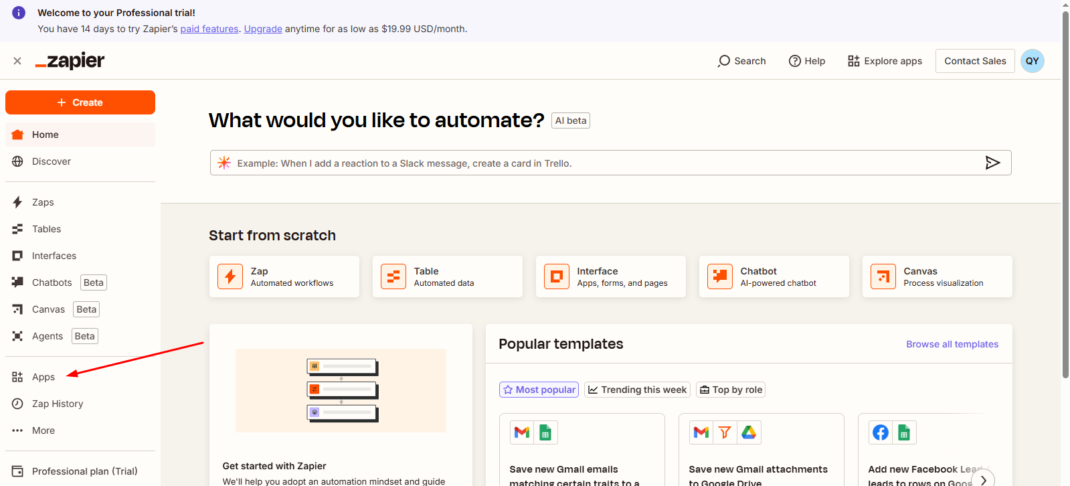The image size is (1070, 486).
Task: Open Save new Gmail attachments template
Action: pos(762,450)
